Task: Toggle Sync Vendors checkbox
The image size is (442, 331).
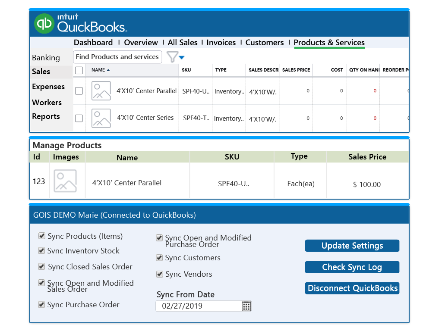Action: tap(160, 274)
